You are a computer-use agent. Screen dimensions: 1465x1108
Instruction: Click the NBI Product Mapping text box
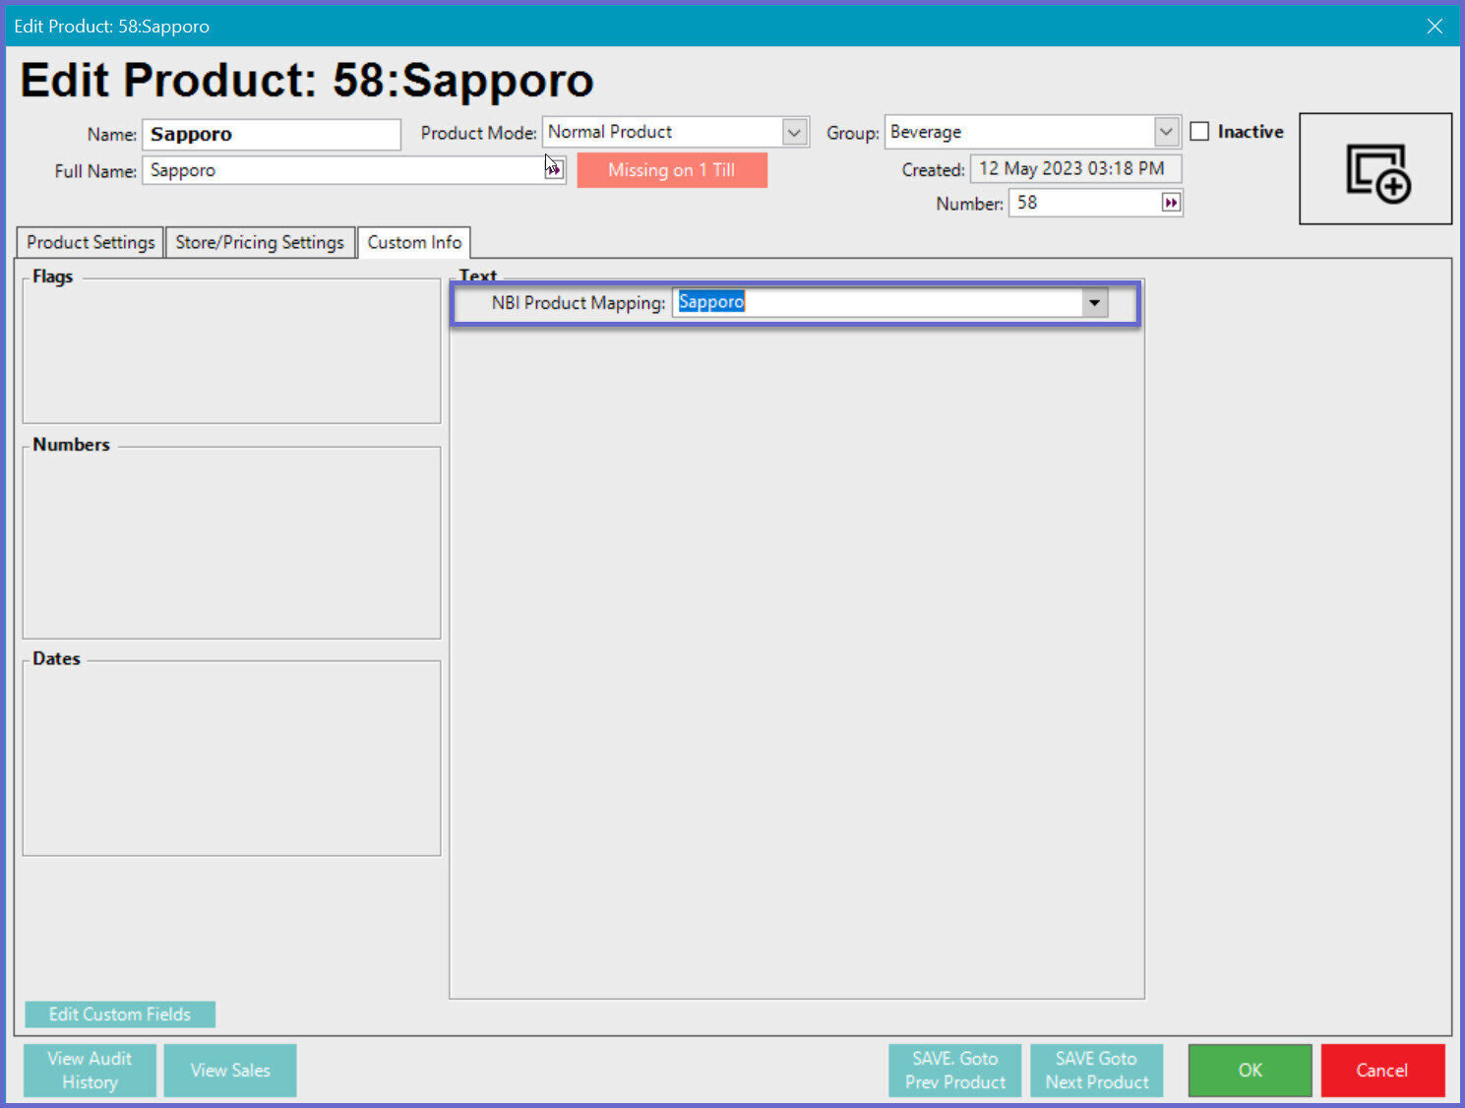pyautogui.click(x=879, y=302)
